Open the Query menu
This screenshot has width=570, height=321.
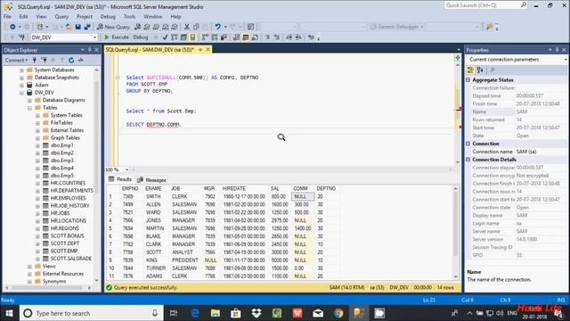coord(61,16)
